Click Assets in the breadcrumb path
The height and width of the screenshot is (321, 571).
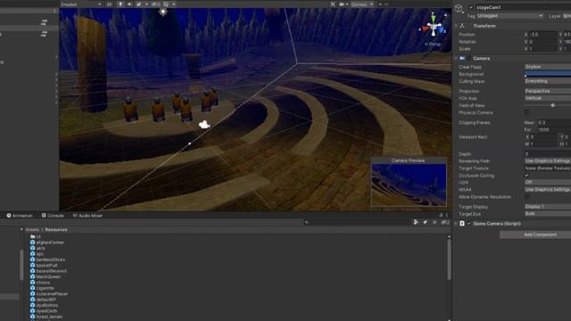pyautogui.click(x=32, y=230)
